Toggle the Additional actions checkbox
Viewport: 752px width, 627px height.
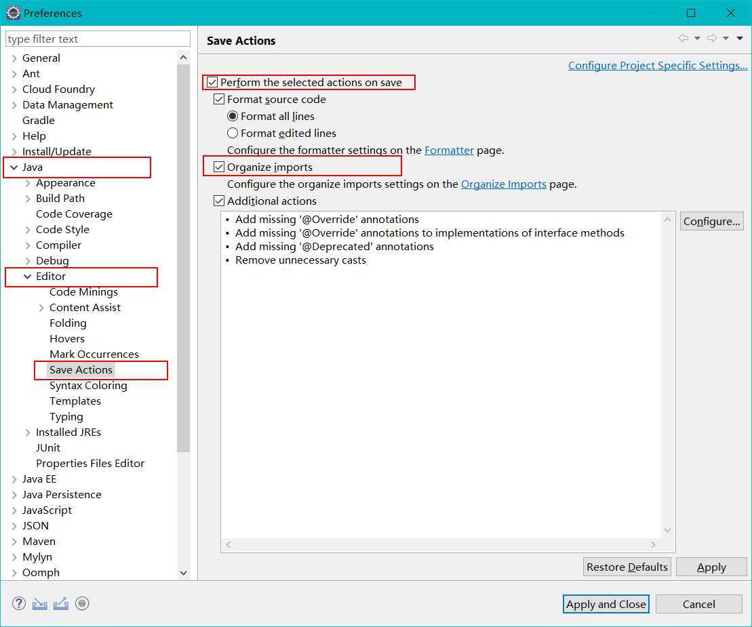219,201
